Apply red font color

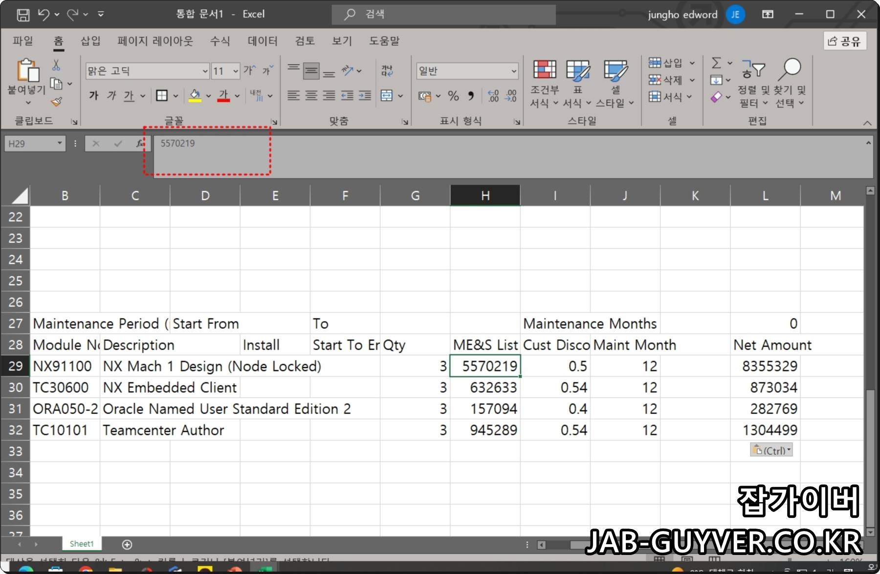click(x=223, y=95)
